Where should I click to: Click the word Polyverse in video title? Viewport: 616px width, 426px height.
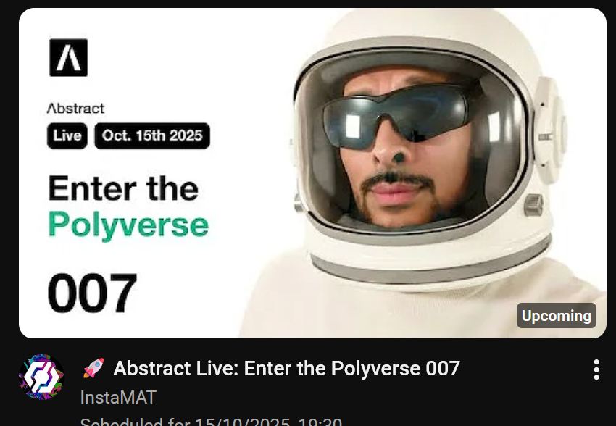click(x=375, y=368)
